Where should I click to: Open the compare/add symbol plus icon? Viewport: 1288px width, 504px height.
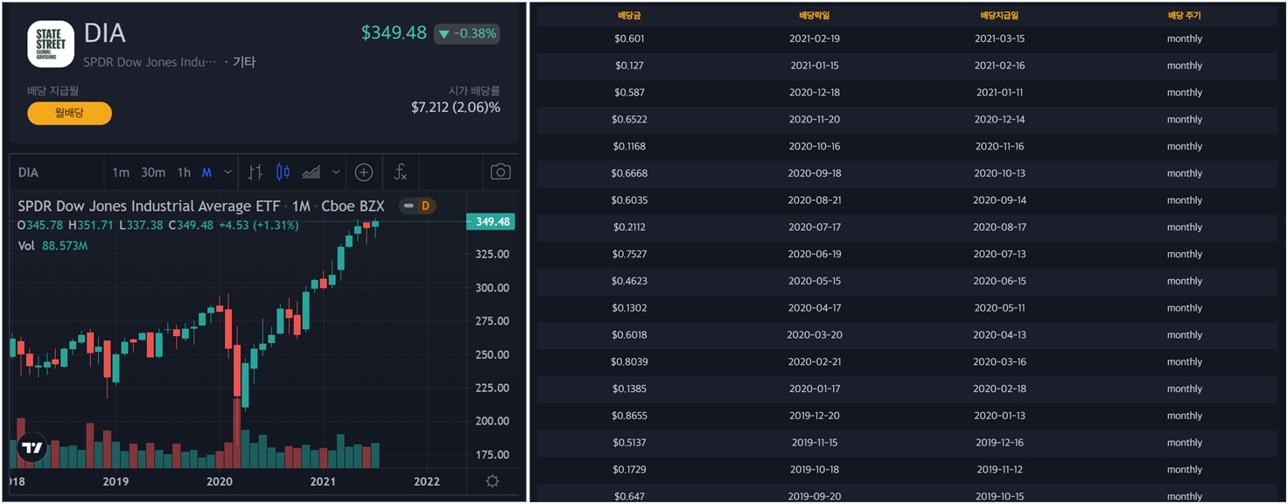(x=364, y=172)
